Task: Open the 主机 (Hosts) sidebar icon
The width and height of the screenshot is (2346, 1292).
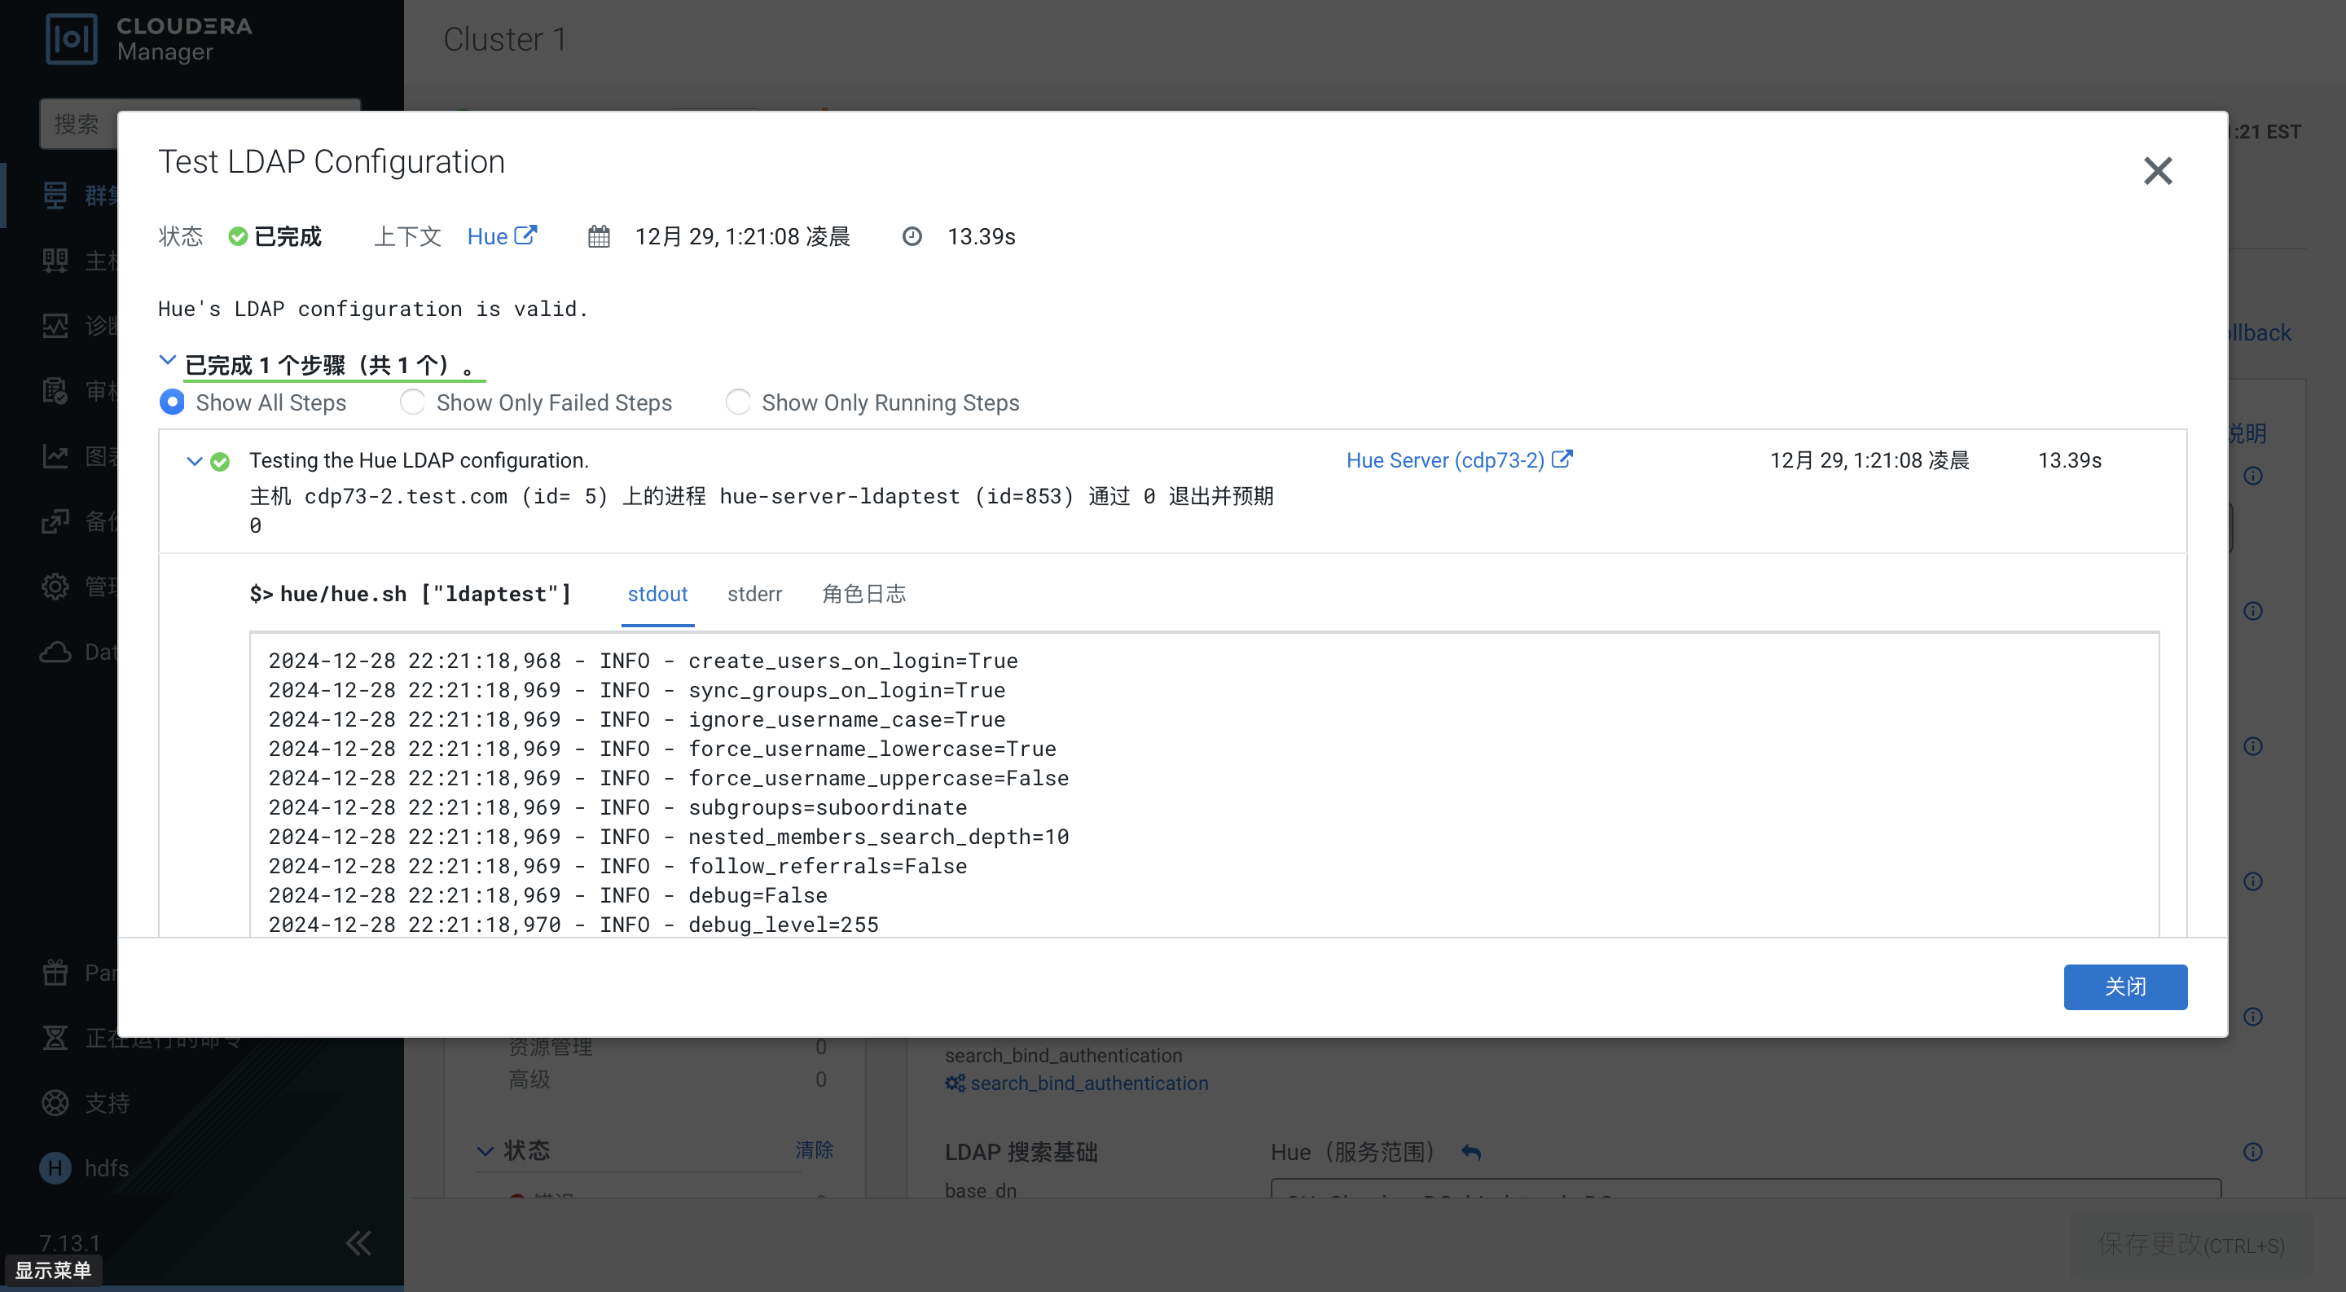Action: 55,260
